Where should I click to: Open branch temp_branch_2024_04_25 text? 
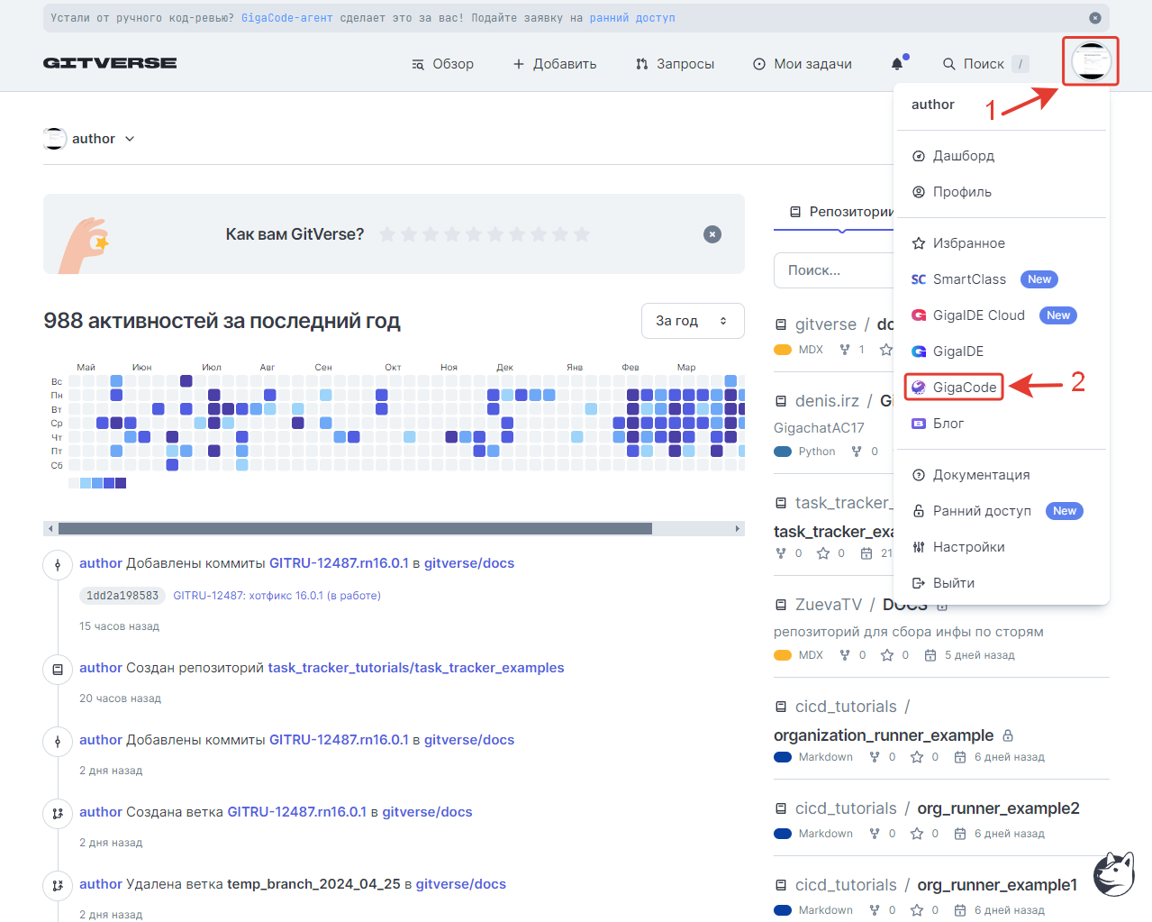pyautogui.click(x=313, y=884)
